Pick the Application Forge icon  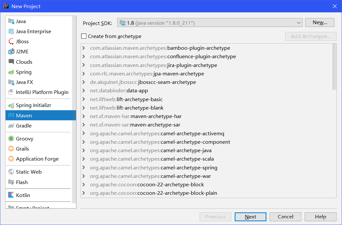[x=11, y=159]
